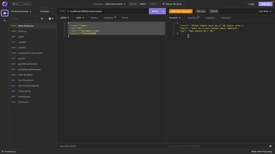Collapse the request JSON fold arrow on line 1

66,23
